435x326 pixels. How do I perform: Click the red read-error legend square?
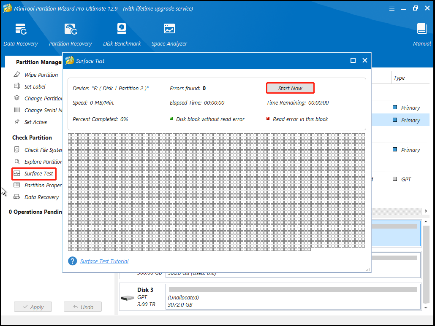(x=268, y=119)
